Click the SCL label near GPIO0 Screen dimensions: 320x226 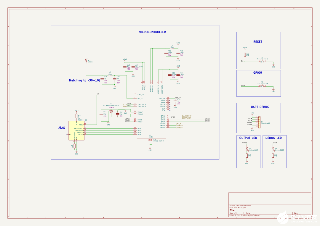tap(125, 104)
